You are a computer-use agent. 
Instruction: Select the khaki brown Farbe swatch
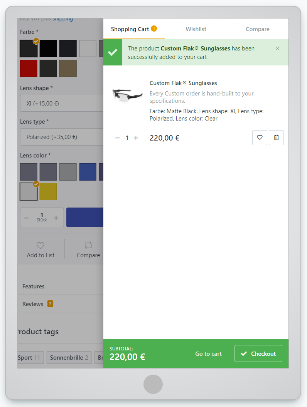click(x=68, y=68)
